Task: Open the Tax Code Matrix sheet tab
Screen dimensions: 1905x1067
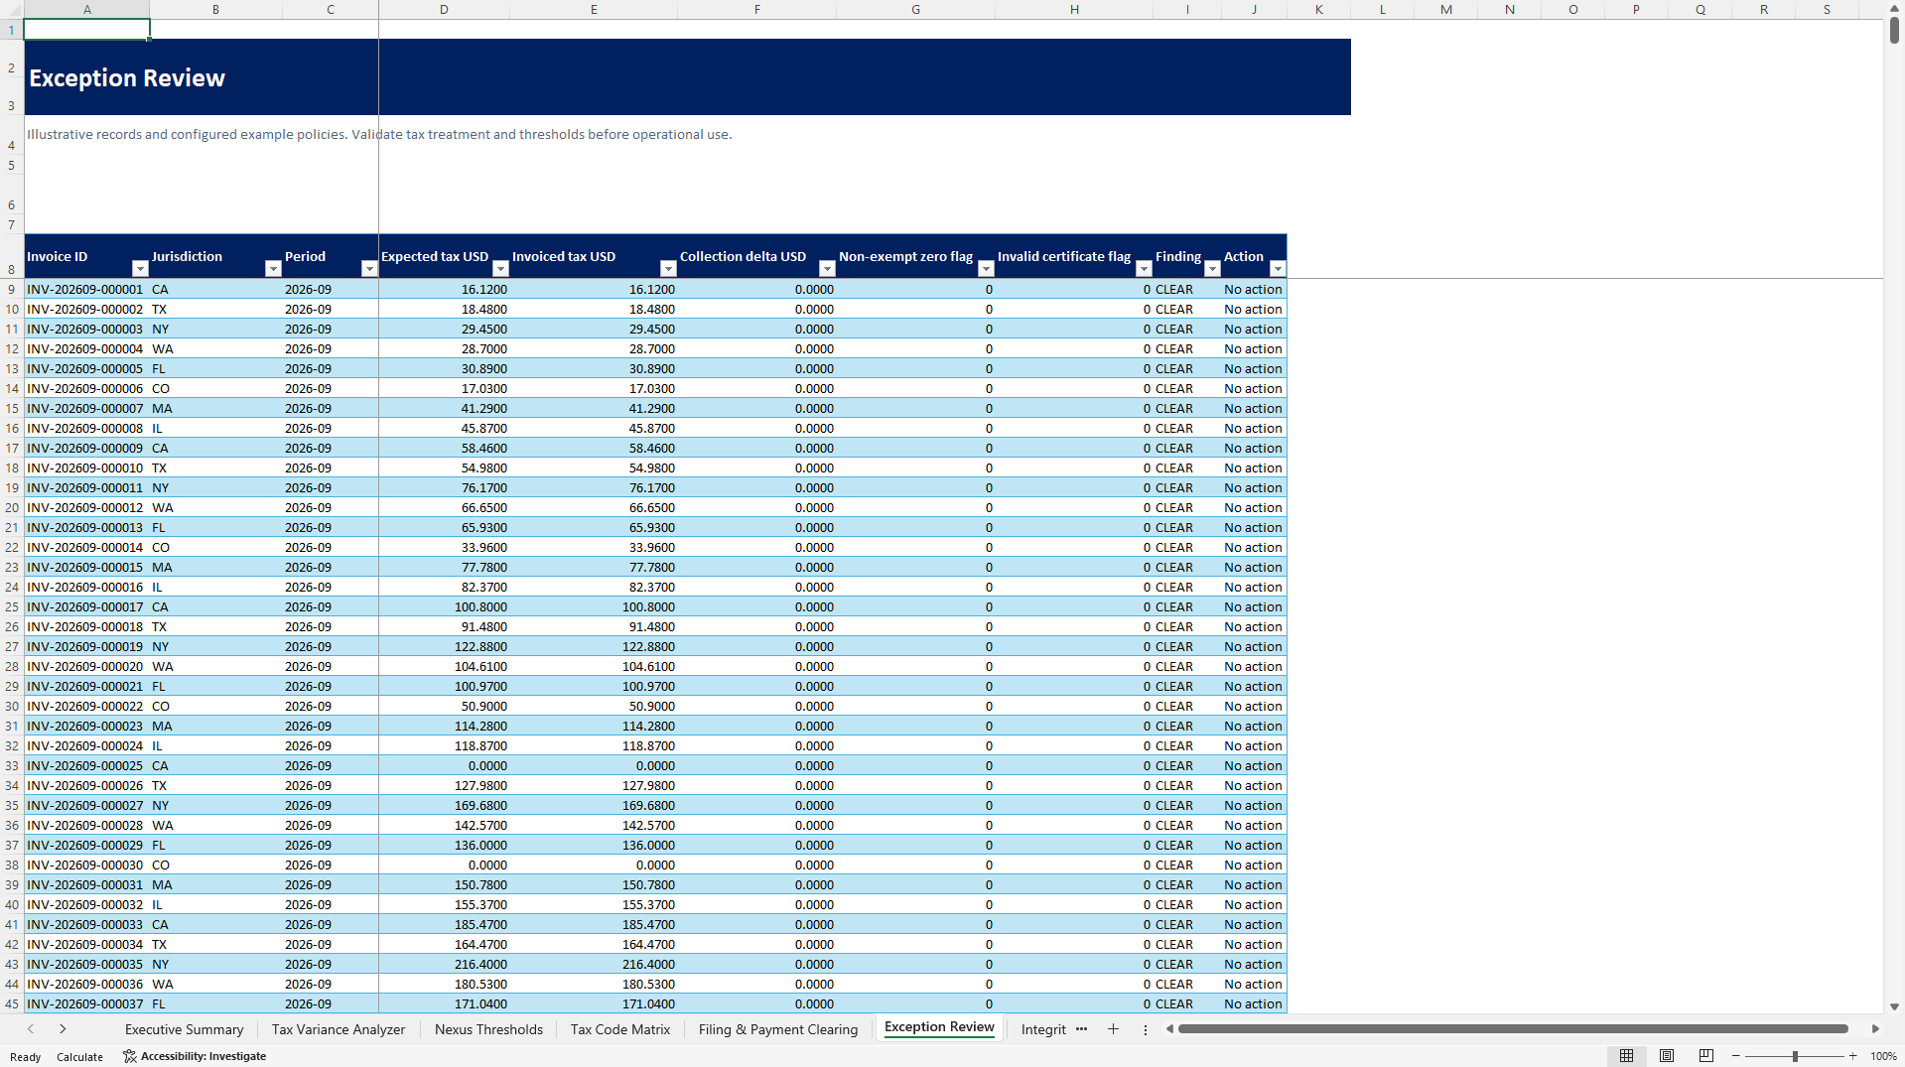Action: point(620,1029)
